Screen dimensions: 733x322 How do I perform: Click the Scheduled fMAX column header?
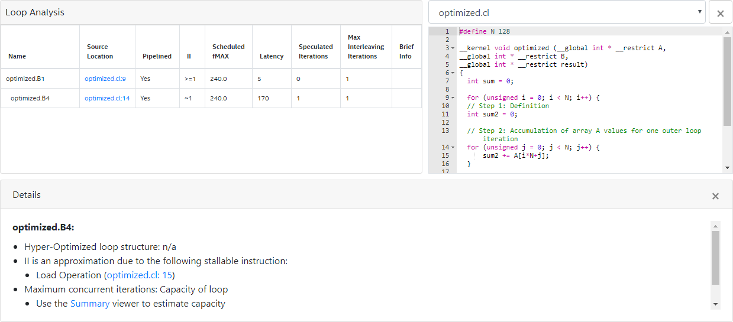(228, 51)
